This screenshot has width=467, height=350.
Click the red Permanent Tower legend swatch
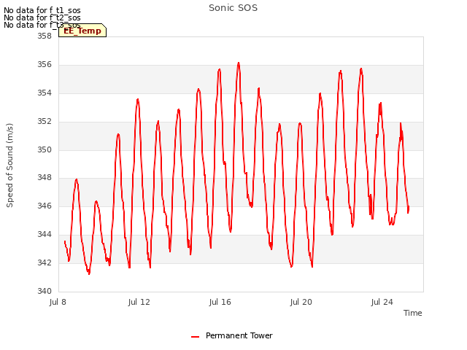pos(195,337)
